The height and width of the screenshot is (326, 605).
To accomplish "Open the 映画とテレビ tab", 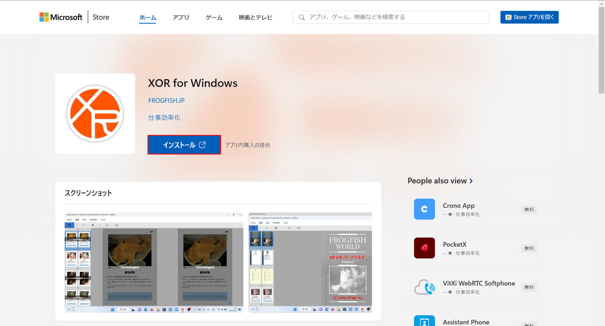I will (x=256, y=17).
